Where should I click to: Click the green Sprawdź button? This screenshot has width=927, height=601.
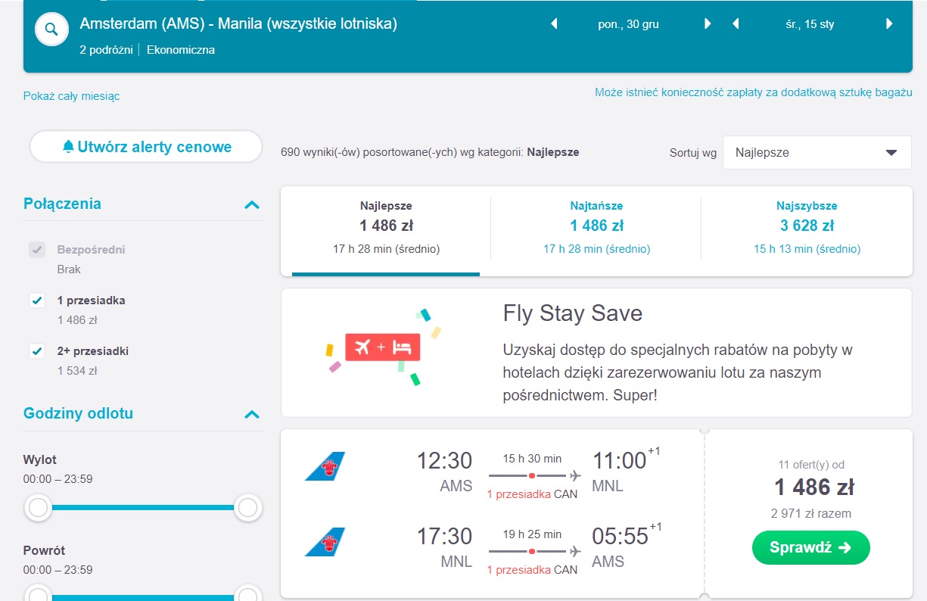click(x=811, y=547)
